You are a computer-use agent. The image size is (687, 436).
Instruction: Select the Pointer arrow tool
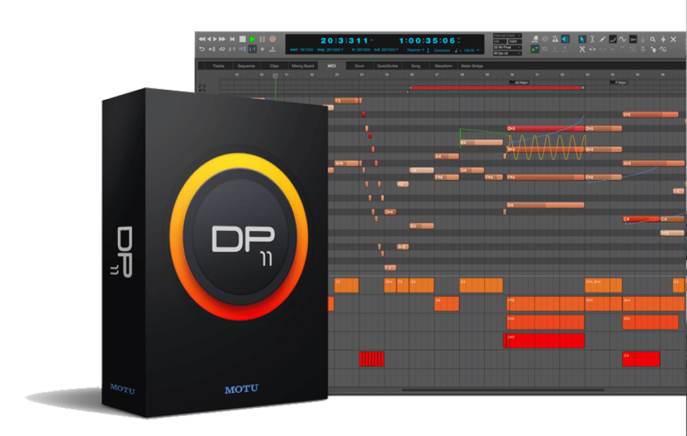pyautogui.click(x=582, y=40)
